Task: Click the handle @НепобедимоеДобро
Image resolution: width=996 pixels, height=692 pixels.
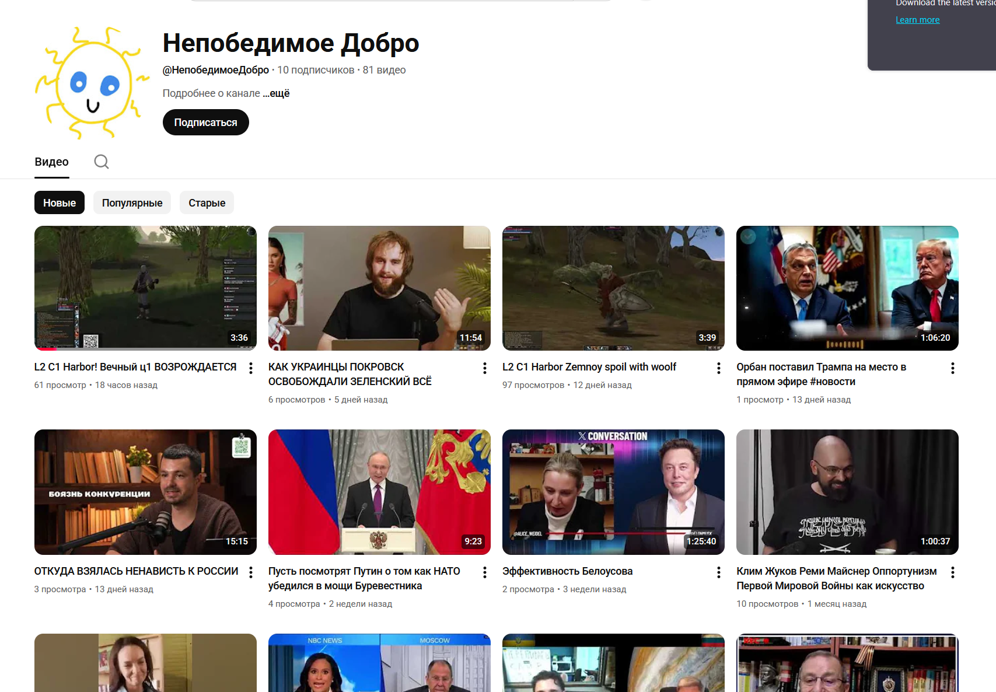Action: 216,70
